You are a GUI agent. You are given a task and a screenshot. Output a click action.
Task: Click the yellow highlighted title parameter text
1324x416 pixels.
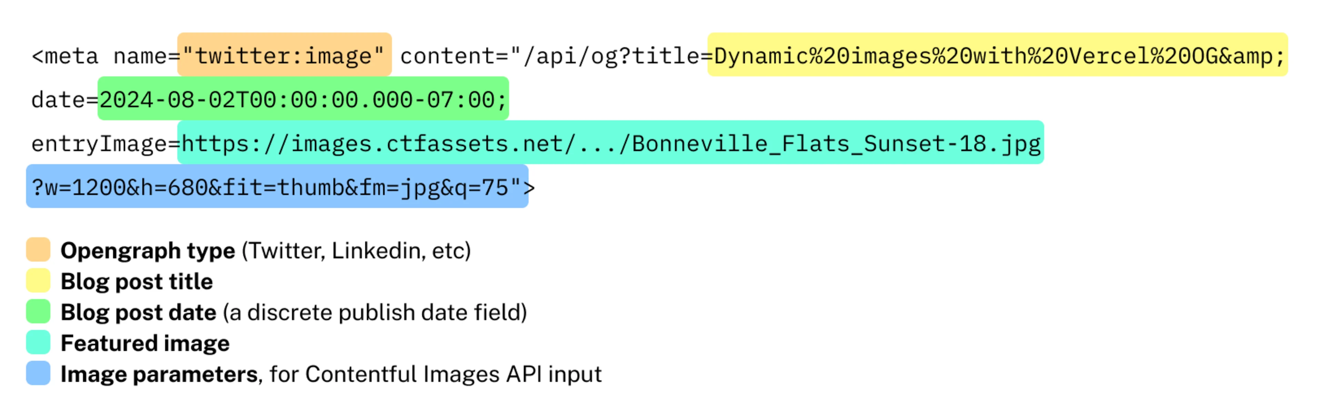coord(997,55)
